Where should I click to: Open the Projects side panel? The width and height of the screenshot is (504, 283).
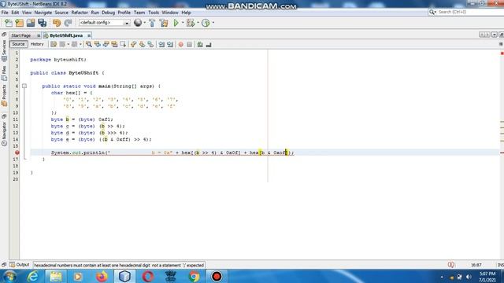coord(4,96)
